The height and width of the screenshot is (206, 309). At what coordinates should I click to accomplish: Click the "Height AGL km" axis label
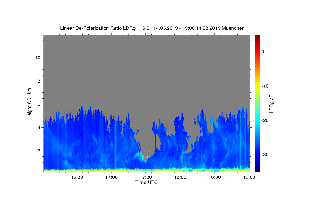30,103
